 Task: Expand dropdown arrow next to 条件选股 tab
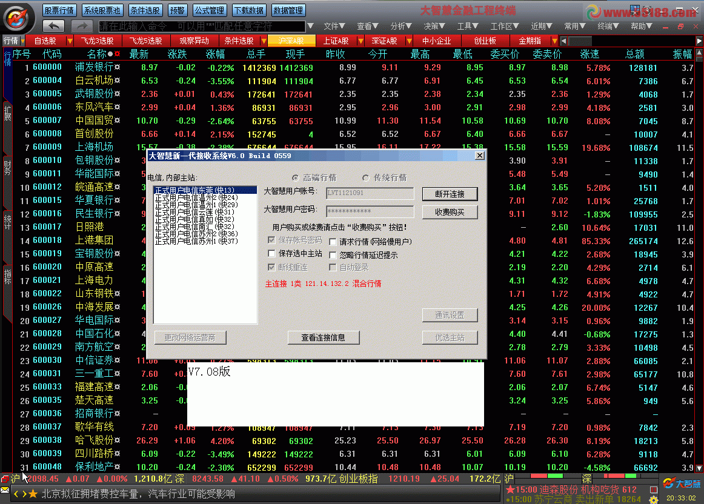(x=264, y=41)
